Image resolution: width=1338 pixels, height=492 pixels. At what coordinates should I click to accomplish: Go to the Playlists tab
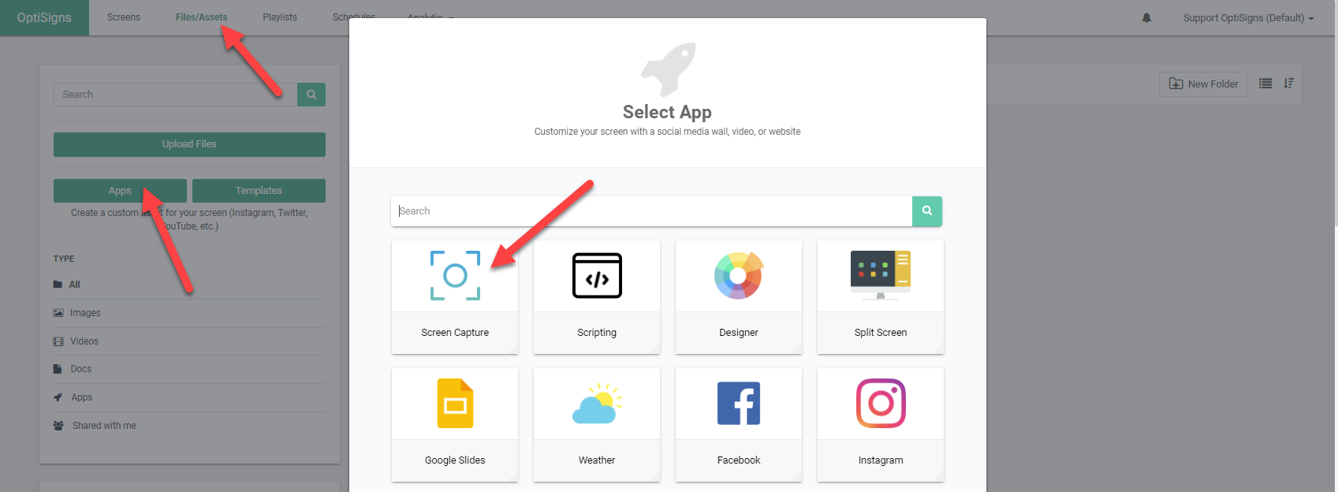pos(280,17)
